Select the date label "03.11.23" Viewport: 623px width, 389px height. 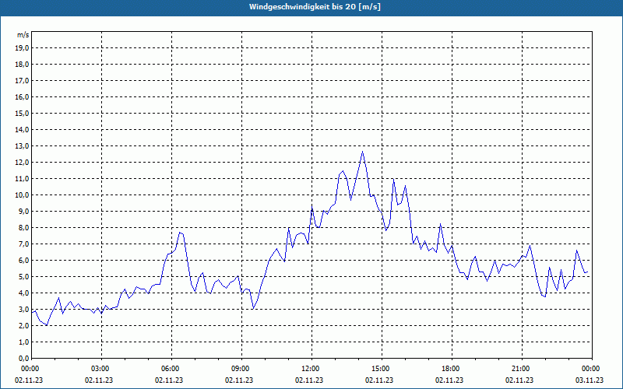tap(590, 380)
